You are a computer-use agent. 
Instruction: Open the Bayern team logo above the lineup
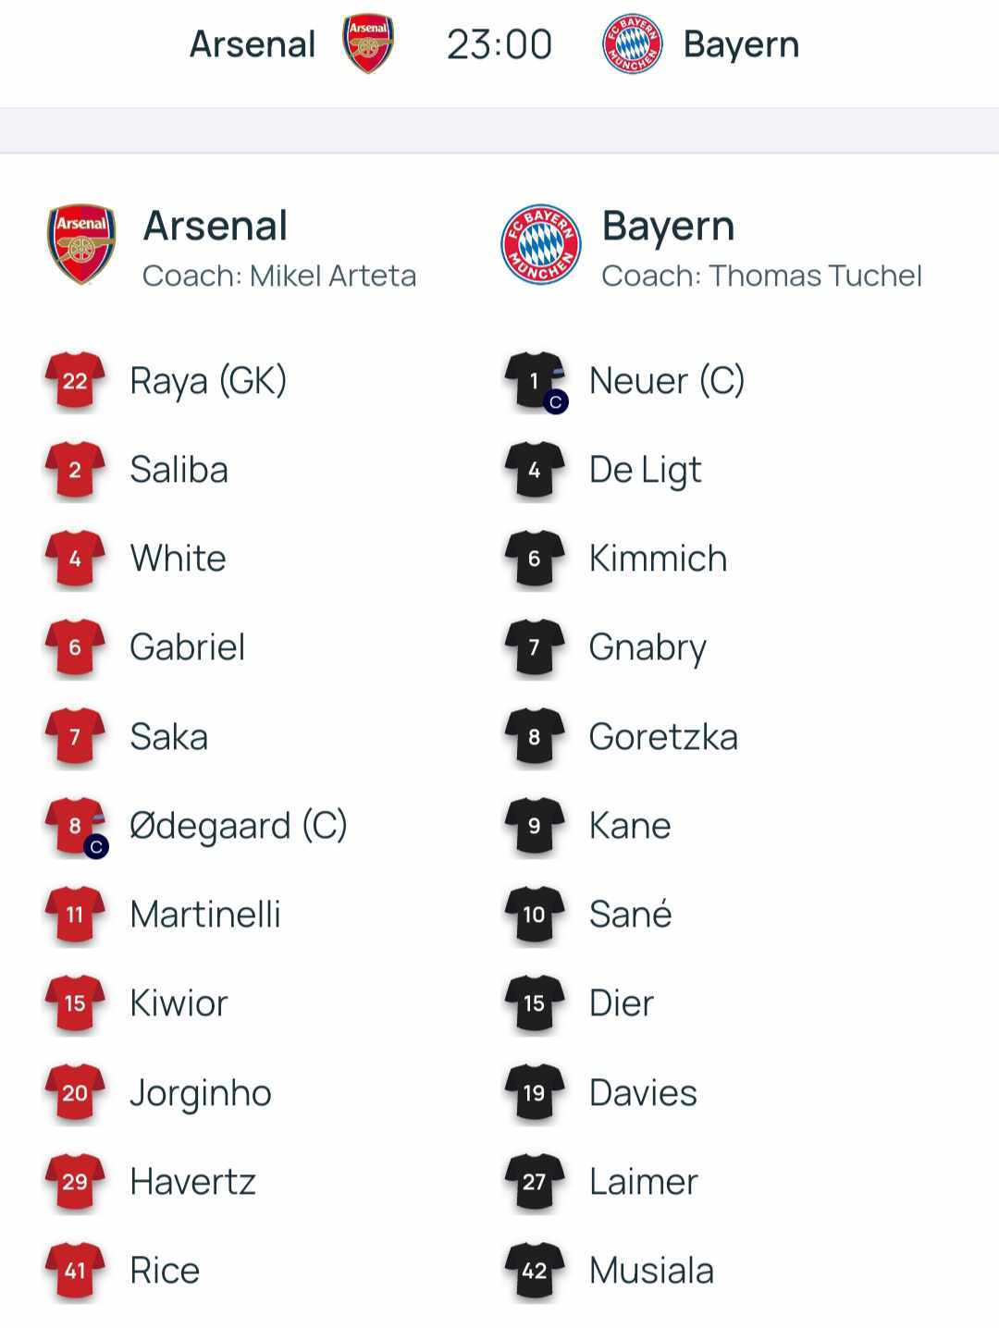click(541, 245)
